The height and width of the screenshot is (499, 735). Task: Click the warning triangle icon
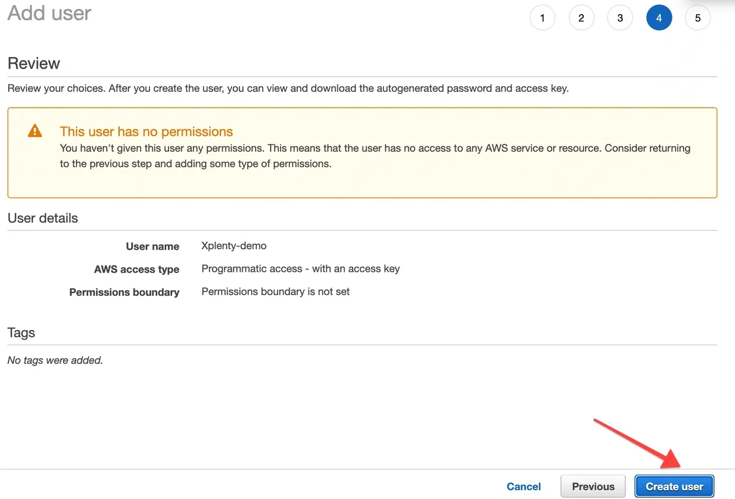[34, 130]
